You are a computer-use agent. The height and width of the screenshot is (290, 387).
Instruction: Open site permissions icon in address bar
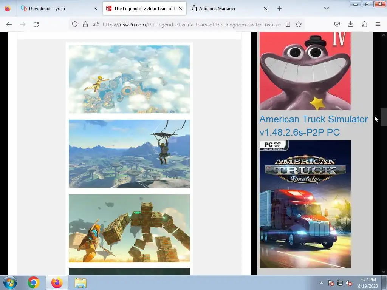coord(96,24)
